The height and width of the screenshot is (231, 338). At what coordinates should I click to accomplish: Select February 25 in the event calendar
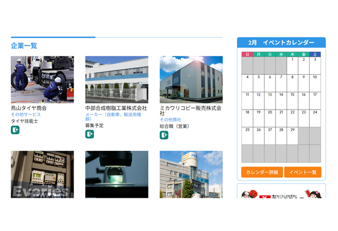pyautogui.click(x=247, y=136)
